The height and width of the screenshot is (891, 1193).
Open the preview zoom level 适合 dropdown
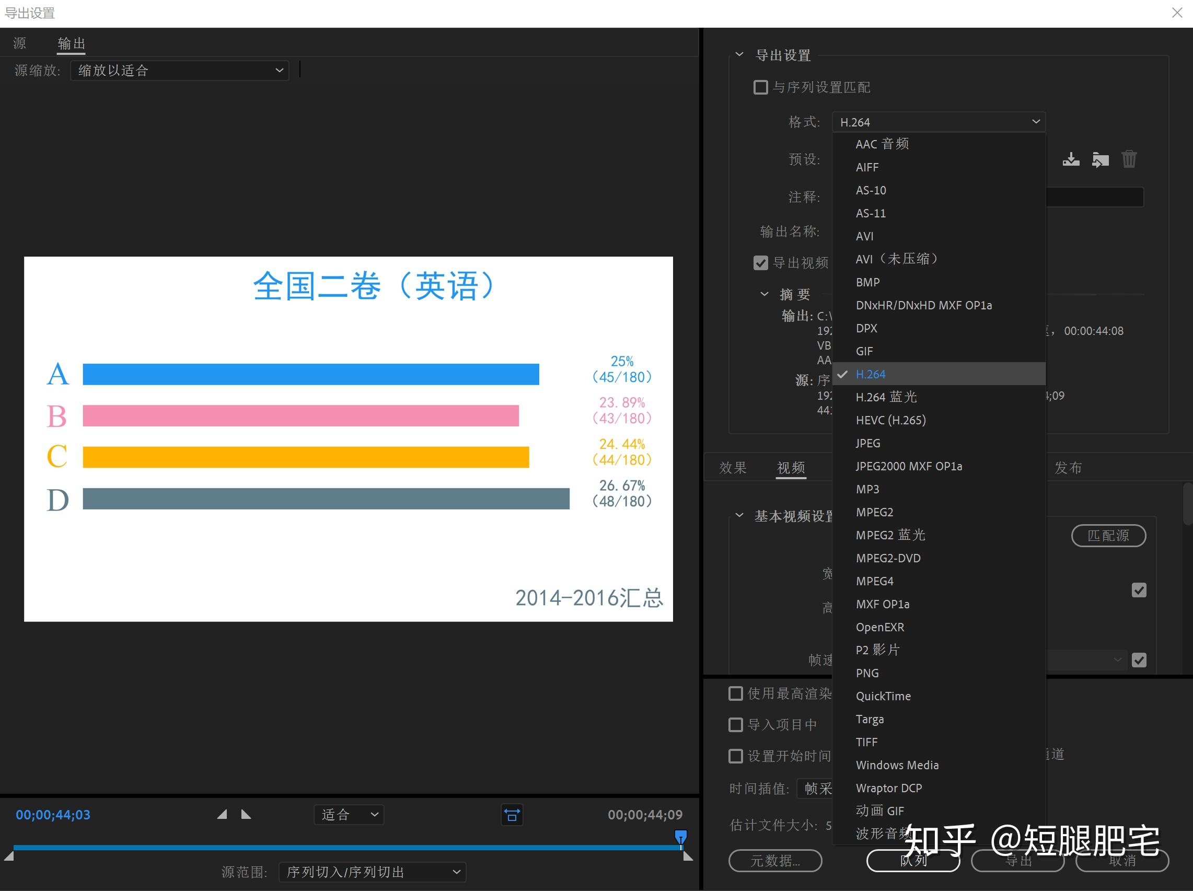tap(349, 815)
